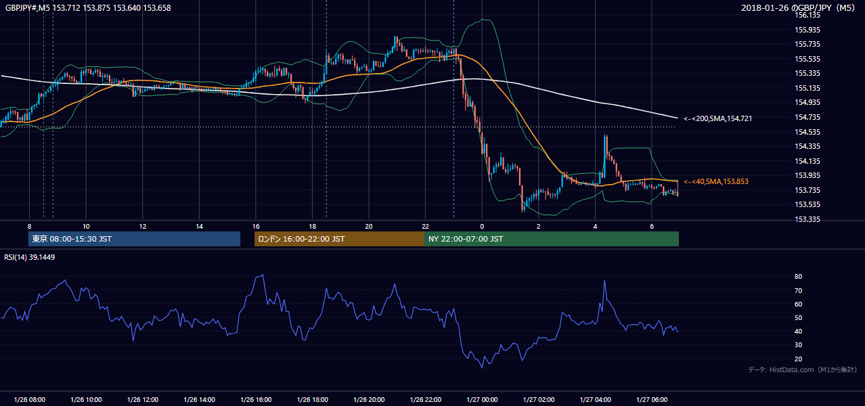Click the NY session bar 22:00-07:00 JST
The image size is (865, 406).
(x=552, y=239)
